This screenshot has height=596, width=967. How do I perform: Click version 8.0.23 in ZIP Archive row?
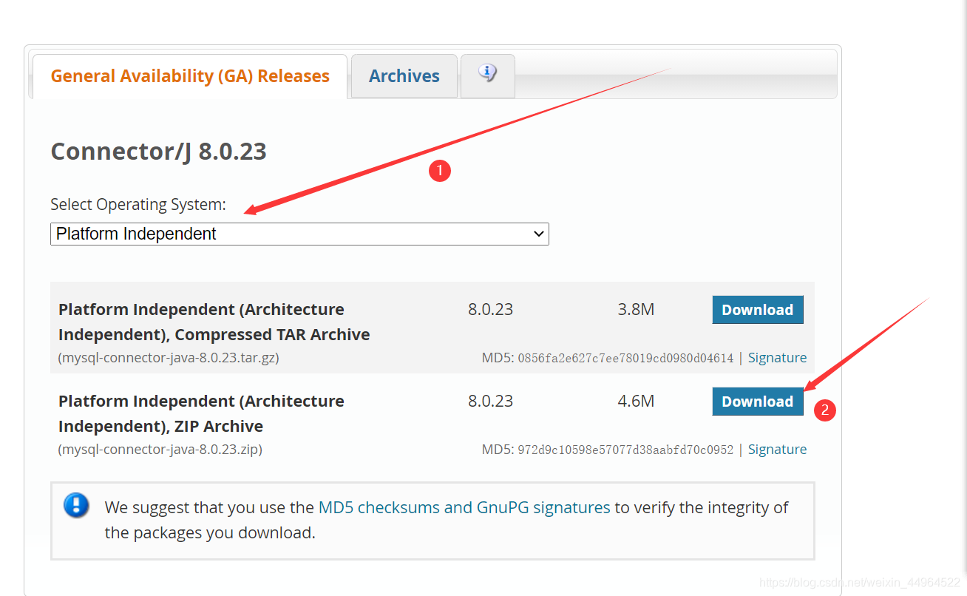pyautogui.click(x=490, y=402)
